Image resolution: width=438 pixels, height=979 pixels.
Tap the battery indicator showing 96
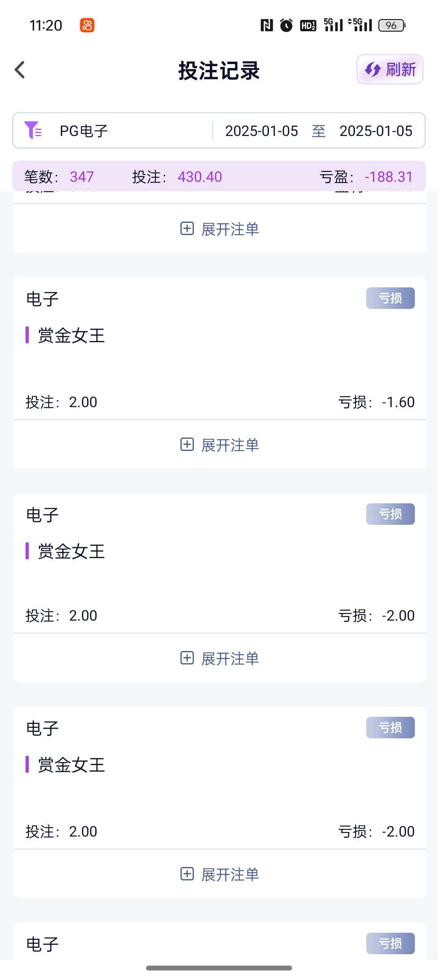pyautogui.click(x=391, y=25)
